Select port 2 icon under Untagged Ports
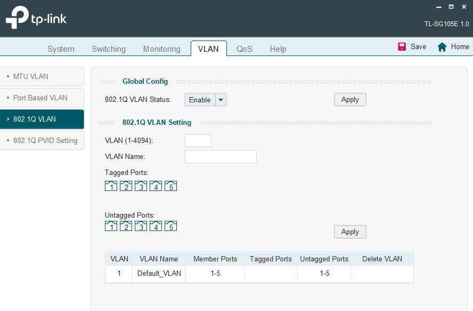 tap(126, 226)
